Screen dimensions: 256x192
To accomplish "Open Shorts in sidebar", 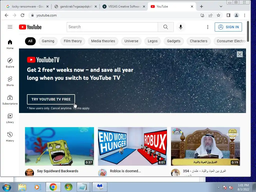I will click(x=10, y=81).
